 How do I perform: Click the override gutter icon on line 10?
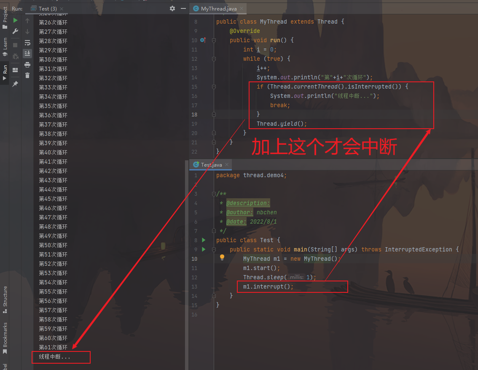tap(203, 40)
